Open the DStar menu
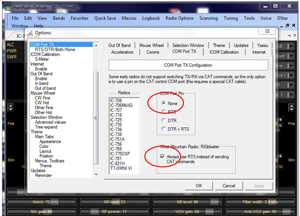The height and width of the screenshot is (216, 300). click(x=283, y=18)
